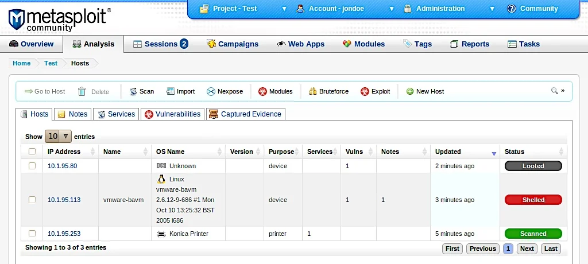This screenshot has height=264, width=588.
Task: Check the box for host 10.1.95.253
Action: [32, 234]
